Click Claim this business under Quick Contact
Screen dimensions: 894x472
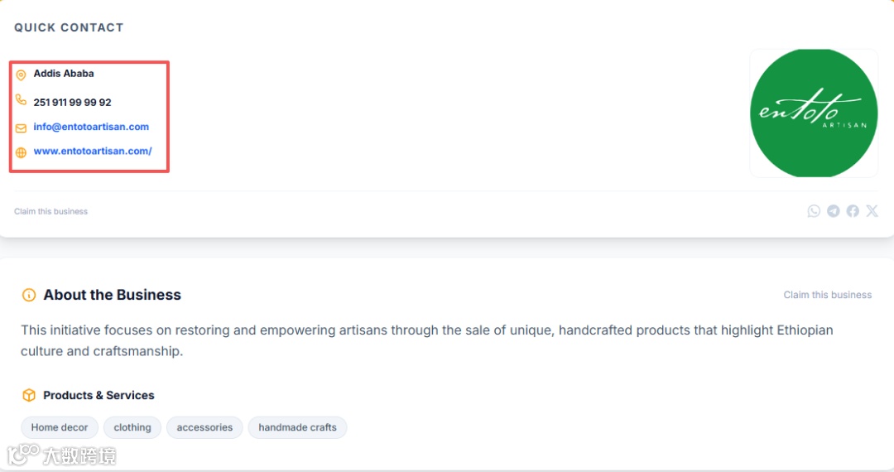click(50, 211)
